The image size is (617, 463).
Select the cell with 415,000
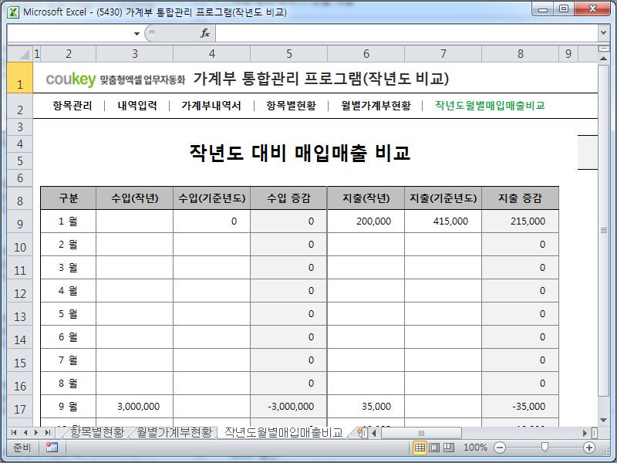[x=443, y=221]
